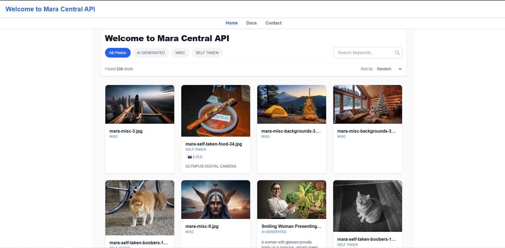Open the Christmas cabin interior photo
The image size is (505, 248).
(367, 104)
